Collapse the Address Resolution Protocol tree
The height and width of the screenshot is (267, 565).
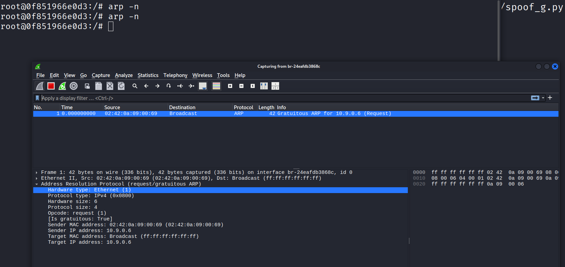click(x=37, y=184)
